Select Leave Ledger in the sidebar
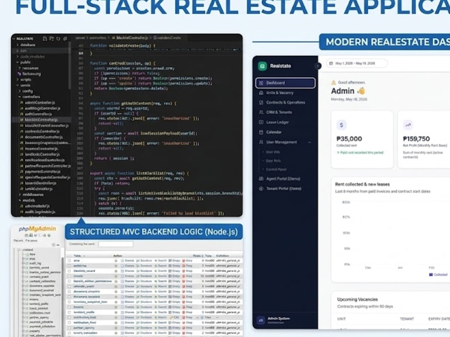The height and width of the screenshot is (337, 450). pyautogui.click(x=277, y=122)
